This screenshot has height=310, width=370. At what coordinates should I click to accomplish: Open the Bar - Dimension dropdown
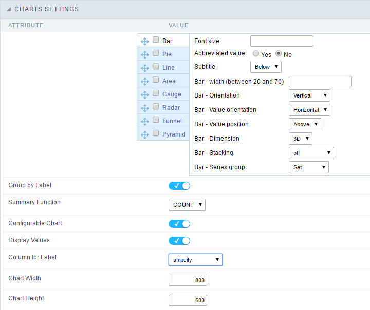(x=301, y=139)
